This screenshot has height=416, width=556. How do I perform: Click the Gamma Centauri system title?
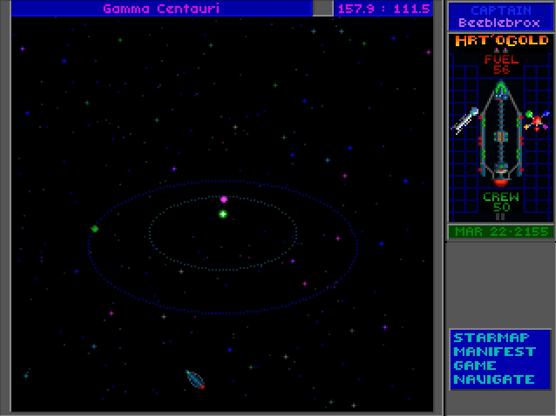161,9
